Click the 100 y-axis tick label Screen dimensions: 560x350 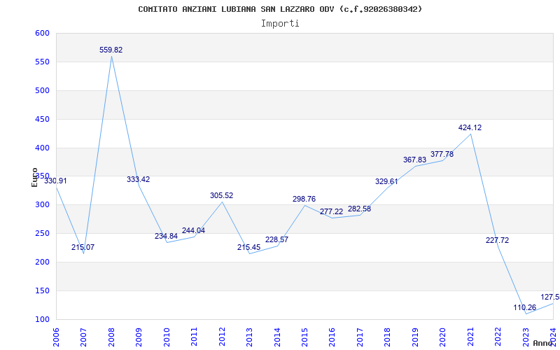pyautogui.click(x=42, y=319)
